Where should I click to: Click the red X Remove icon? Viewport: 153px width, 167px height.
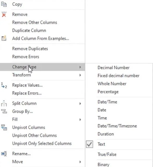(4, 14)
